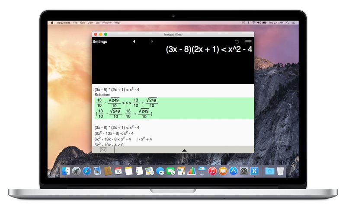The image size is (346, 216).
Task: Click the 'Solution:' label
Action: [x=103, y=95]
